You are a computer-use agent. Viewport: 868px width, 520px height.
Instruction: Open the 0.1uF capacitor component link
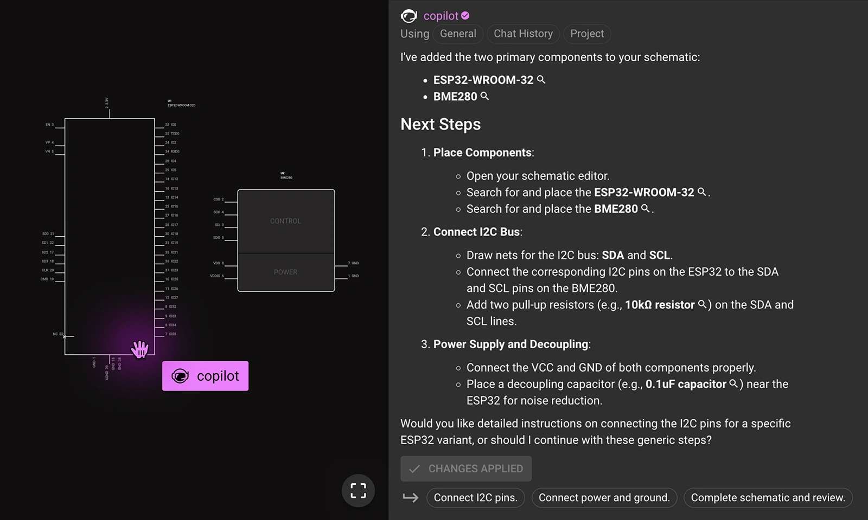686,384
